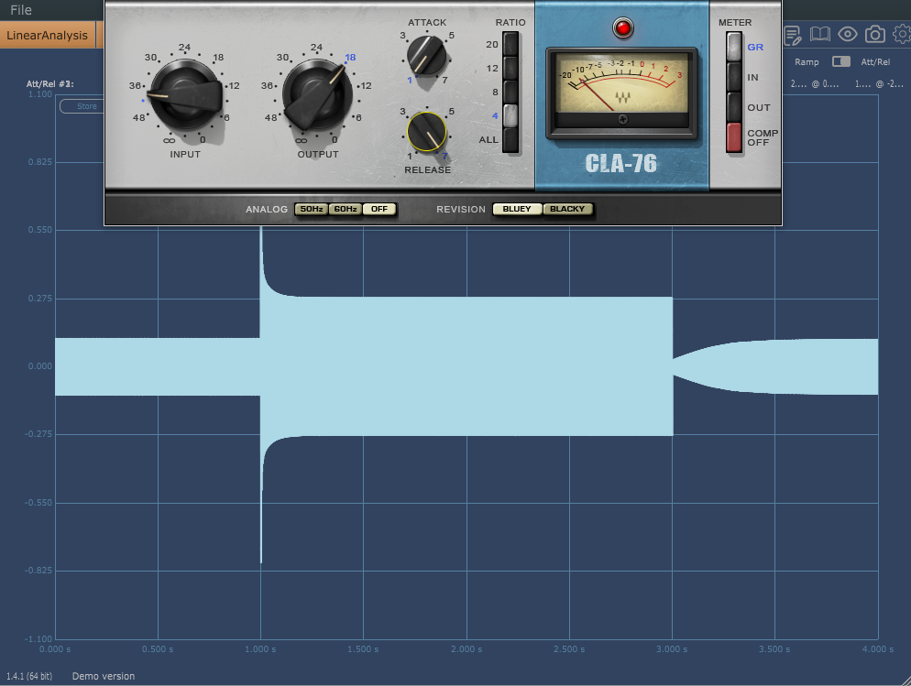Switch to the LinearAnalysis tab
This screenshot has width=911, height=686.
[x=47, y=35]
